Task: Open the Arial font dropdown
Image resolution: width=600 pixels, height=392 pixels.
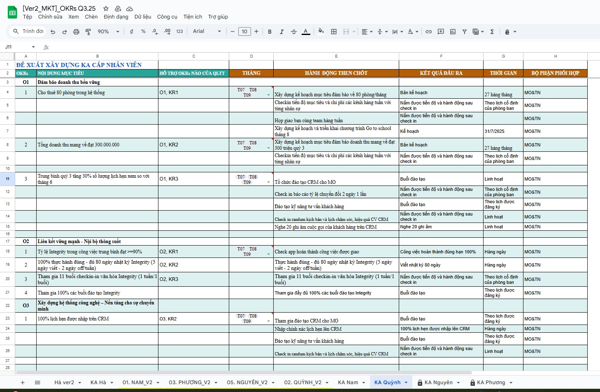Action: (x=207, y=32)
